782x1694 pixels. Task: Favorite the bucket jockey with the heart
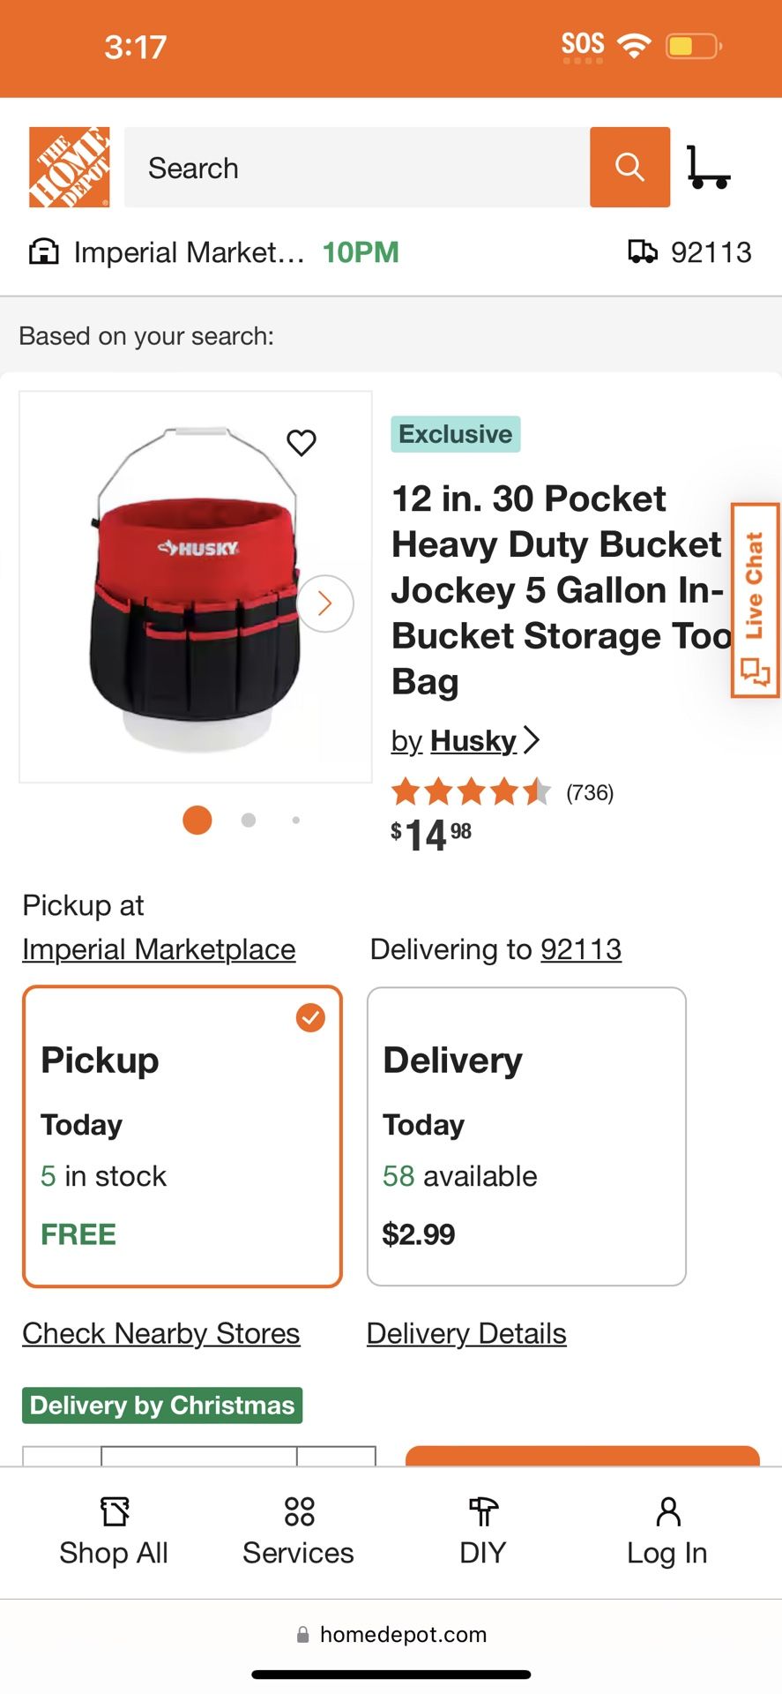coord(301,444)
